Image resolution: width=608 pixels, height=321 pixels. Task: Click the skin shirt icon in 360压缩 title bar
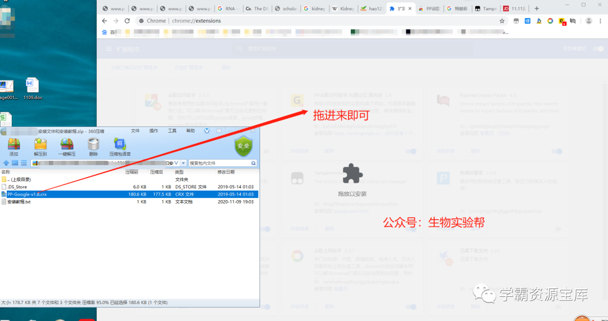pyautogui.click(x=207, y=131)
